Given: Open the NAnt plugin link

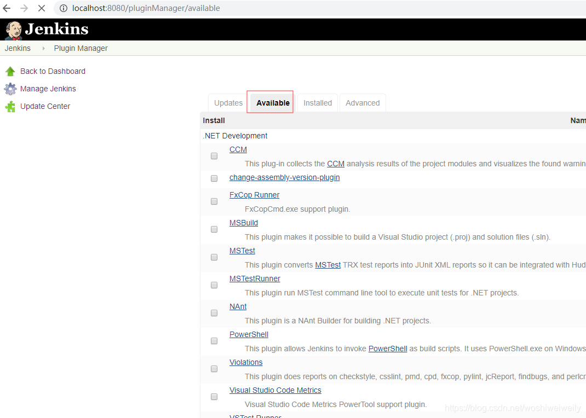Looking at the screenshot, I should (238, 306).
